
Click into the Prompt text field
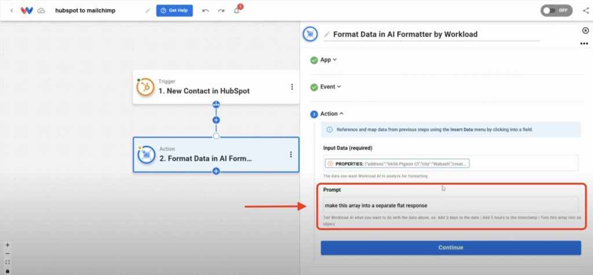point(451,206)
